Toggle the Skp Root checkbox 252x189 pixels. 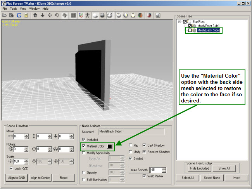click(x=185, y=22)
